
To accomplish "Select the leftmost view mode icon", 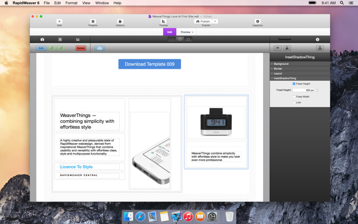I will [171, 39].
